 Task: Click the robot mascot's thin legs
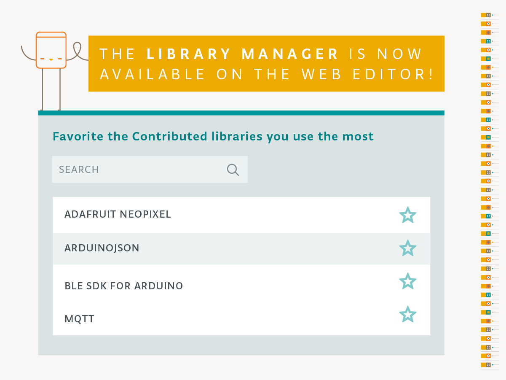(51, 89)
